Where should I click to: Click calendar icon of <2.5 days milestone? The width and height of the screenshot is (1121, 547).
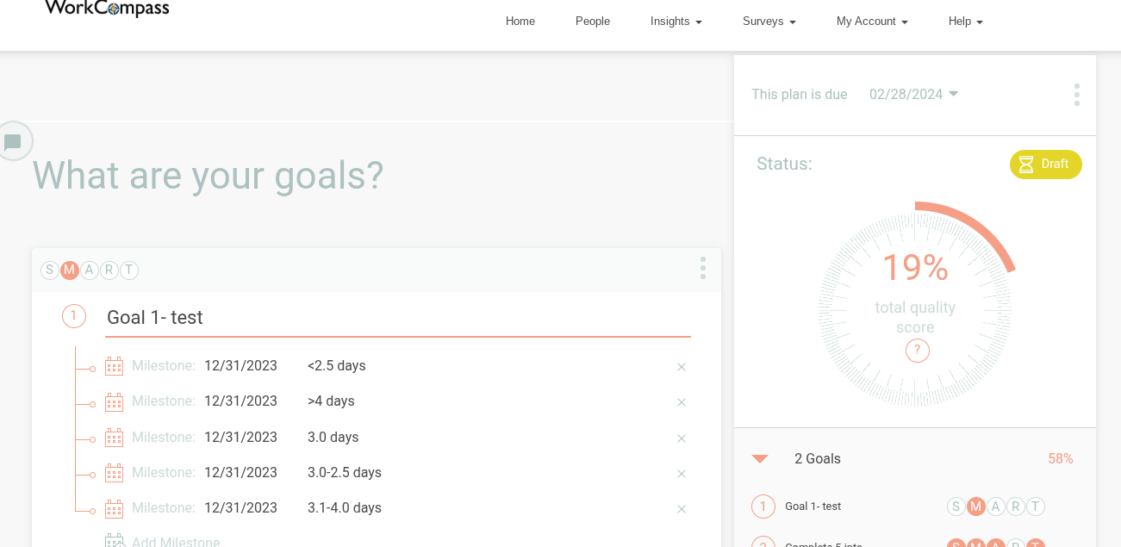[114, 366]
